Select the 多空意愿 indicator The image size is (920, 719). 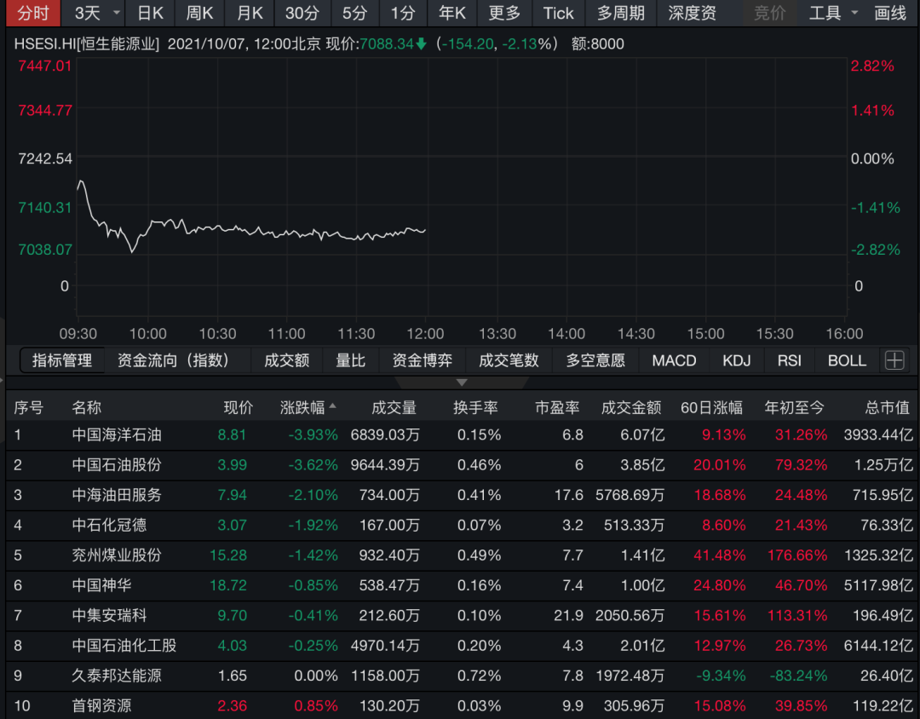pos(595,360)
